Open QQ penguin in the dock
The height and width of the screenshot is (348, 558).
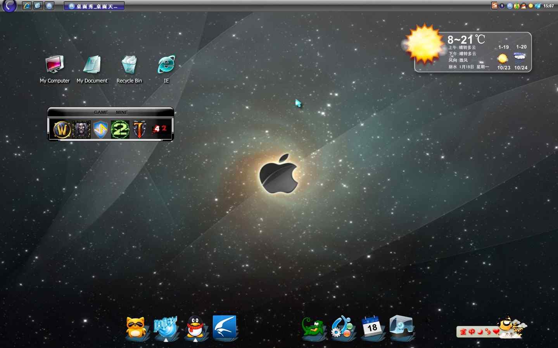pos(195,327)
